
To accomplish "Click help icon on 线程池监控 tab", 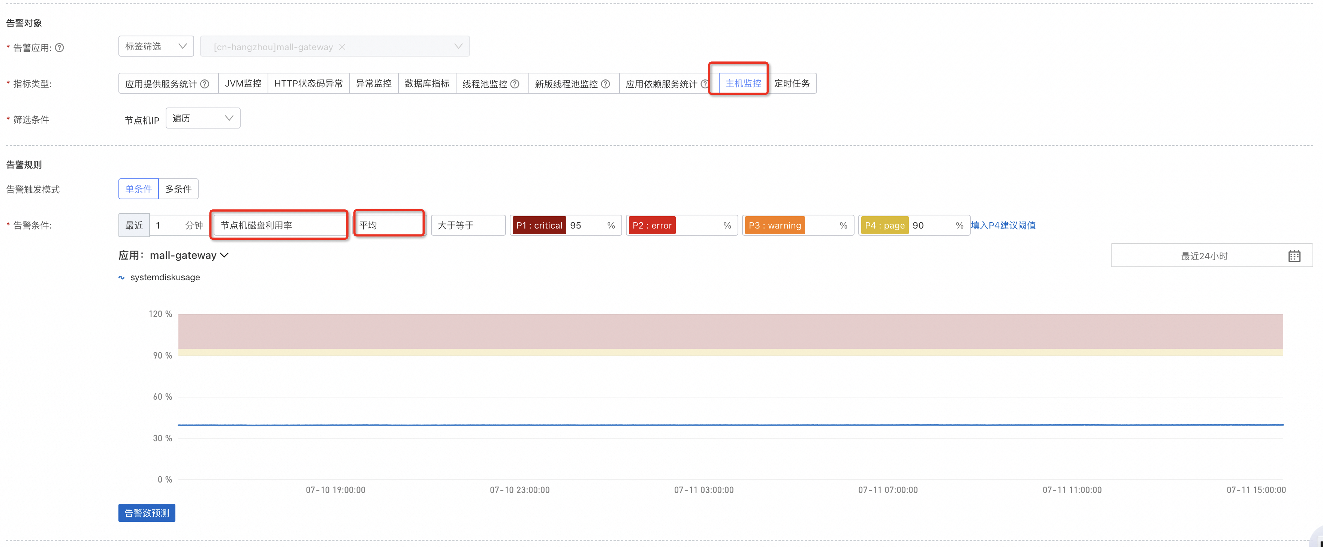I will [515, 84].
